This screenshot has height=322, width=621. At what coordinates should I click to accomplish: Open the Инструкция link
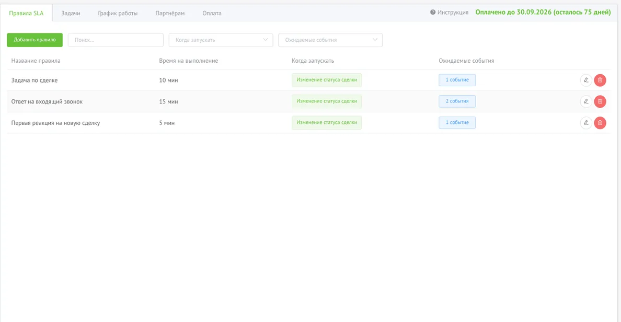tap(453, 13)
